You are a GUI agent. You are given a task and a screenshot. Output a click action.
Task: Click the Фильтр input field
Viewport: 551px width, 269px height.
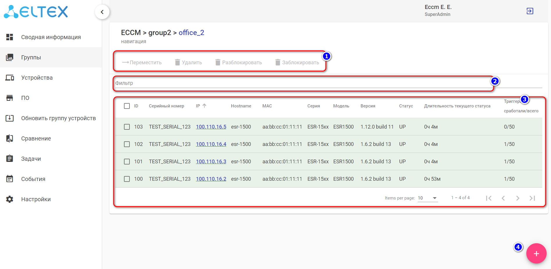(302, 83)
